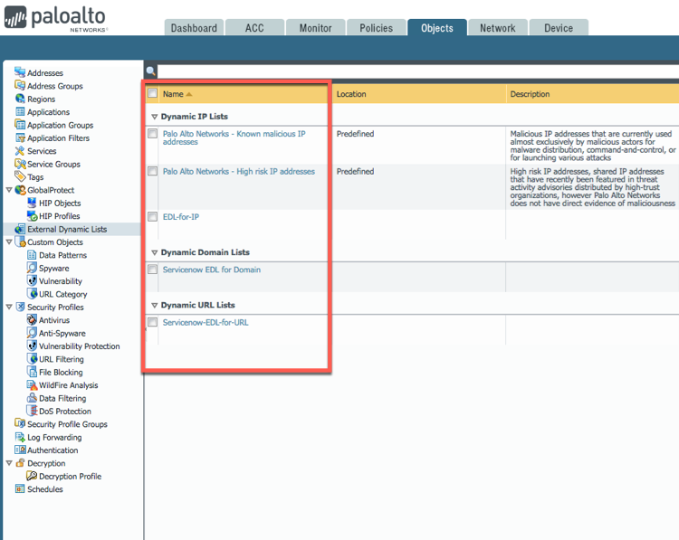
Task: Click the Addresses sidebar icon
Action: click(20, 71)
